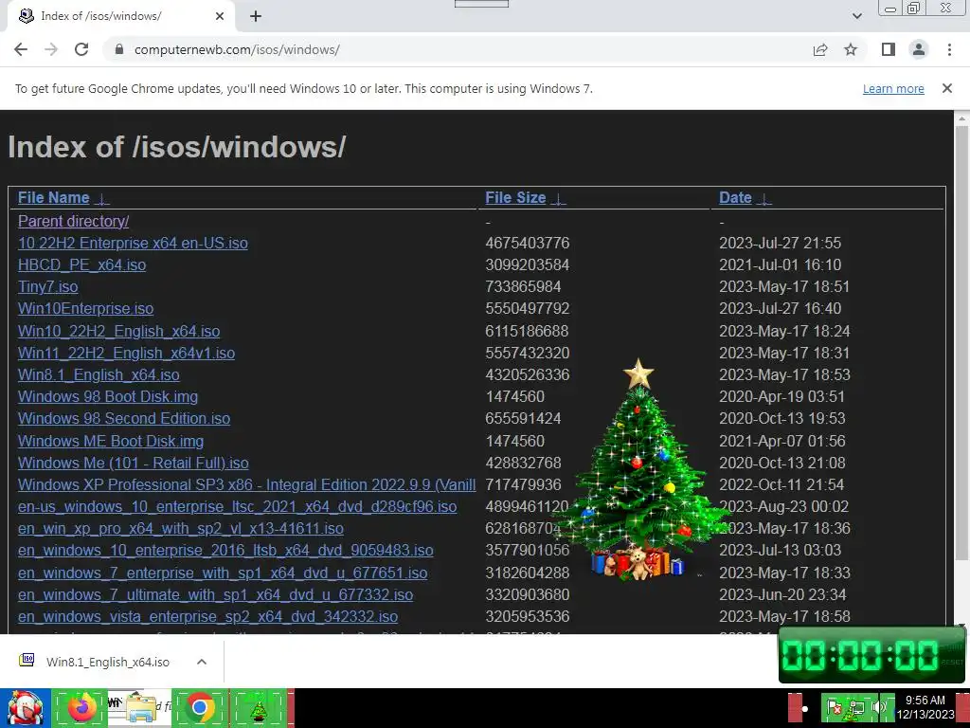This screenshot has width=970, height=728.
Task: Click the sort arrow next to File Size
Action: pyautogui.click(x=558, y=198)
